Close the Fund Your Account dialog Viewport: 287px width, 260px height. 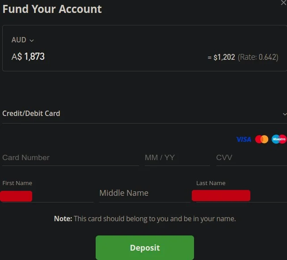coord(283,3)
